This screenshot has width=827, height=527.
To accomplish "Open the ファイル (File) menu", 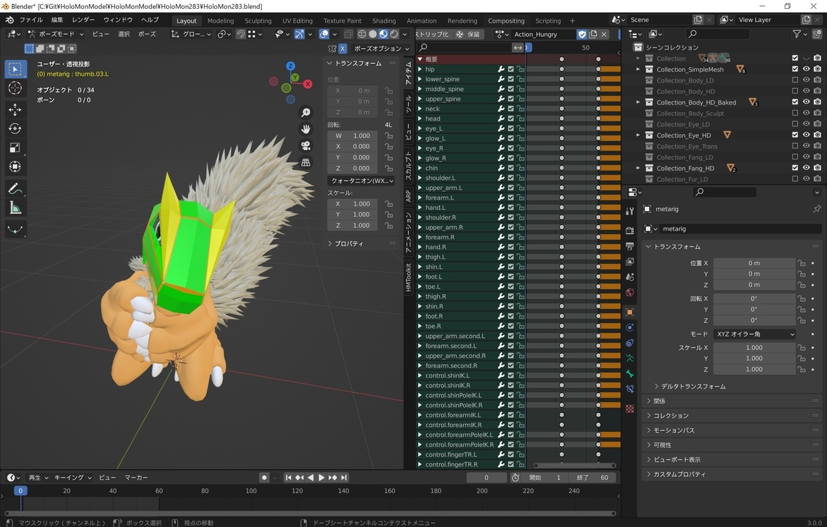I will (x=30, y=20).
